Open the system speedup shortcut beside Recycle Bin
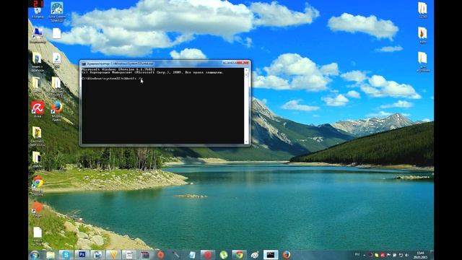 coord(57,12)
